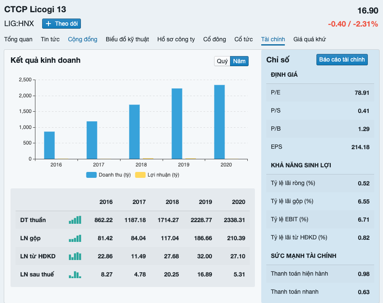Click the Thanh toán hiện hành label
This screenshot has height=303, width=383.
(300, 274)
